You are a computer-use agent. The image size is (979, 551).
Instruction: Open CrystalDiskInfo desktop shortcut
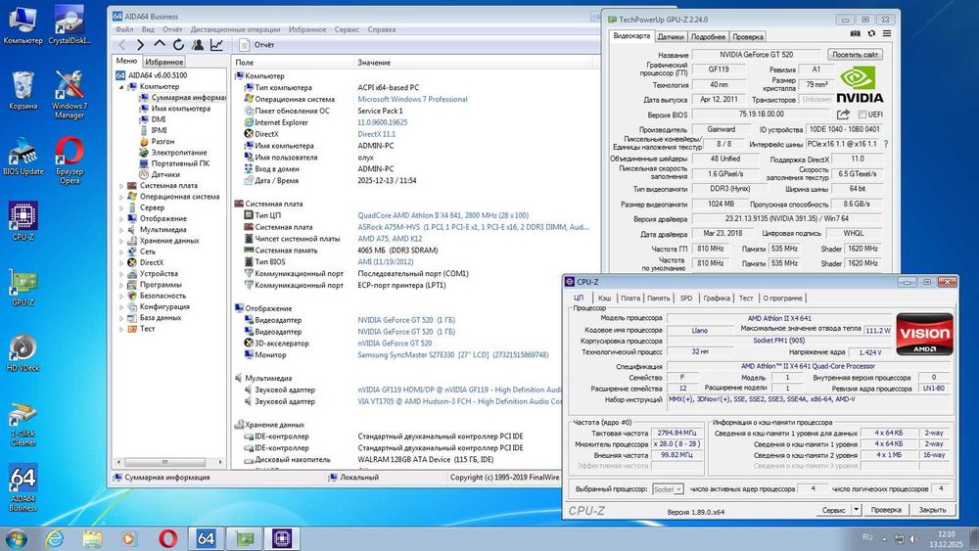(x=70, y=25)
